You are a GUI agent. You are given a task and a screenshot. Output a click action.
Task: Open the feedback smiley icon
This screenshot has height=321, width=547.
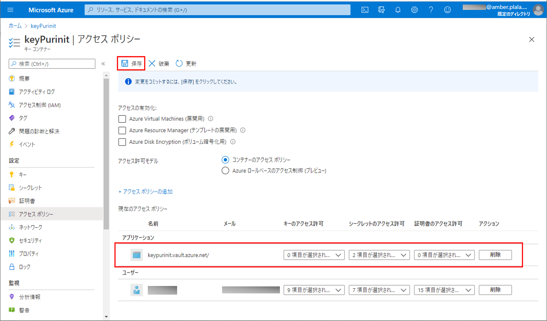tap(448, 10)
